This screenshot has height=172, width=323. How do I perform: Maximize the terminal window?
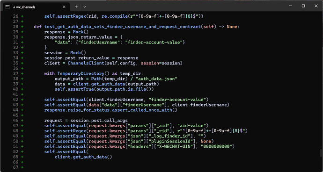point(303,6)
